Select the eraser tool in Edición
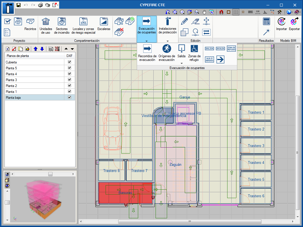The image size is (303, 227). (195, 21)
